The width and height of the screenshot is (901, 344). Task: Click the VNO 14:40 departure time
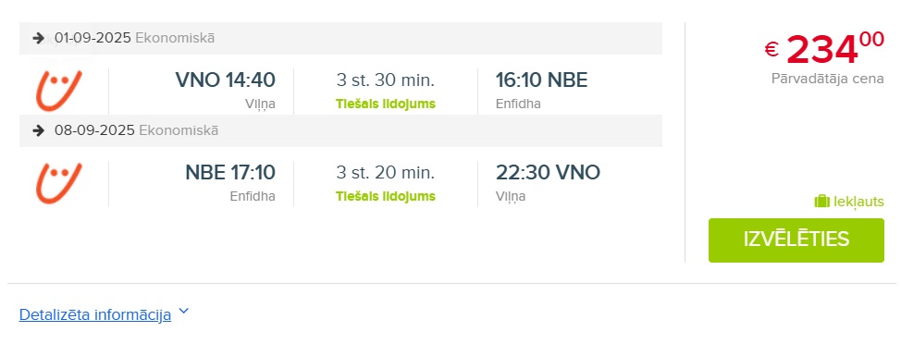(226, 80)
